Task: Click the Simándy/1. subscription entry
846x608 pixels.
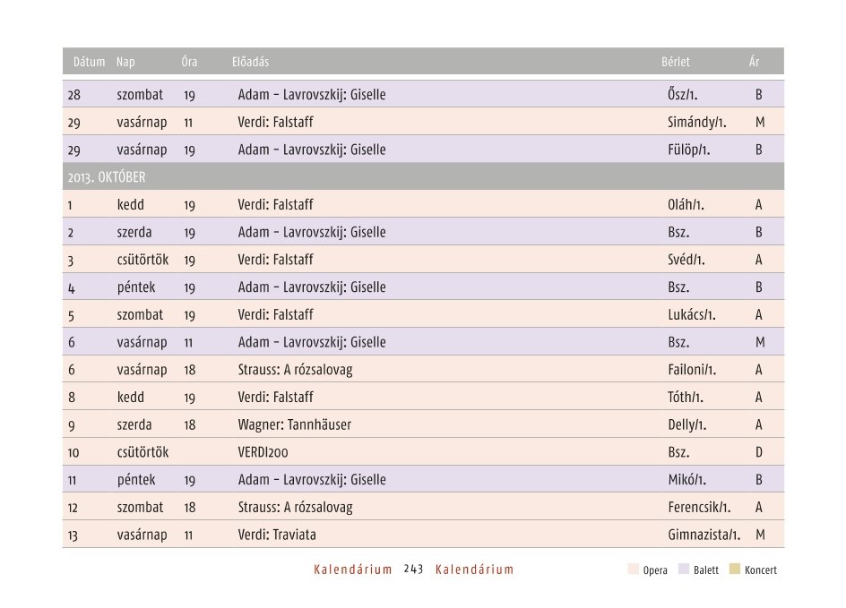Action: pos(697,123)
